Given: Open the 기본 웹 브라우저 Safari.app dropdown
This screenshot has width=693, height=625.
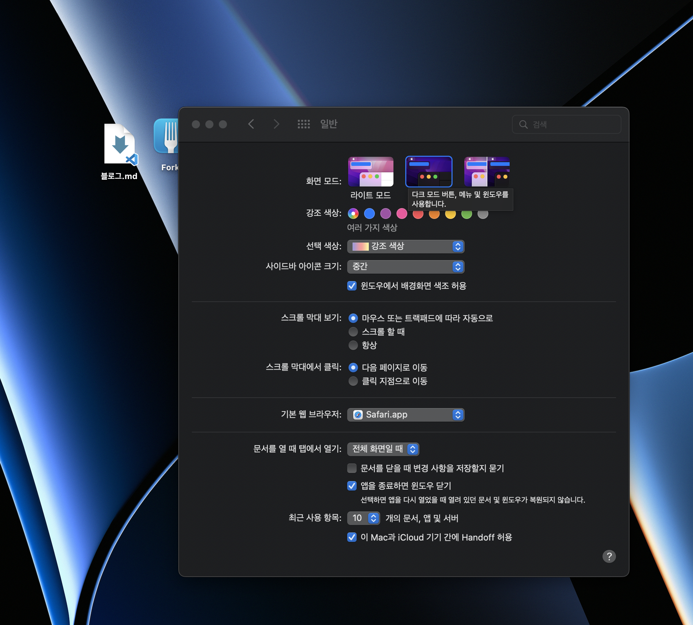Looking at the screenshot, I should 406,415.
